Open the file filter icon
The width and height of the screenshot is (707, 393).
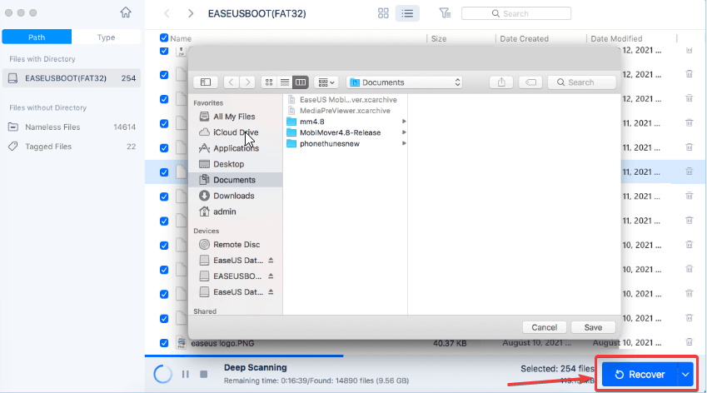click(x=445, y=13)
